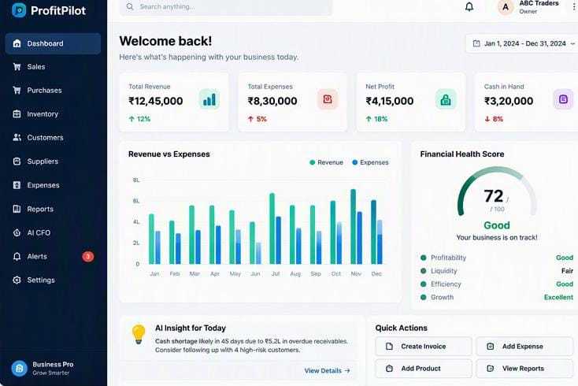Click the Add Product icon in Quick Actions
Screen dimensions: 578x386
(x=389, y=369)
